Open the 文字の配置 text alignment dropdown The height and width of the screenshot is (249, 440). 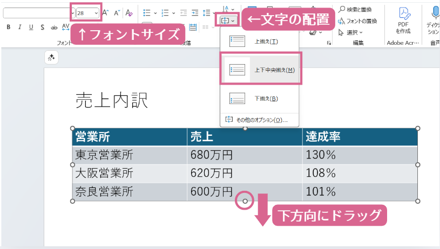point(228,20)
